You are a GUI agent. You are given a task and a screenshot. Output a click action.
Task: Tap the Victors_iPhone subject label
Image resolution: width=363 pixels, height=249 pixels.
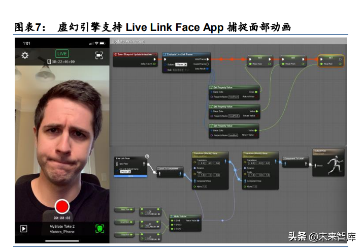[x=62, y=232]
